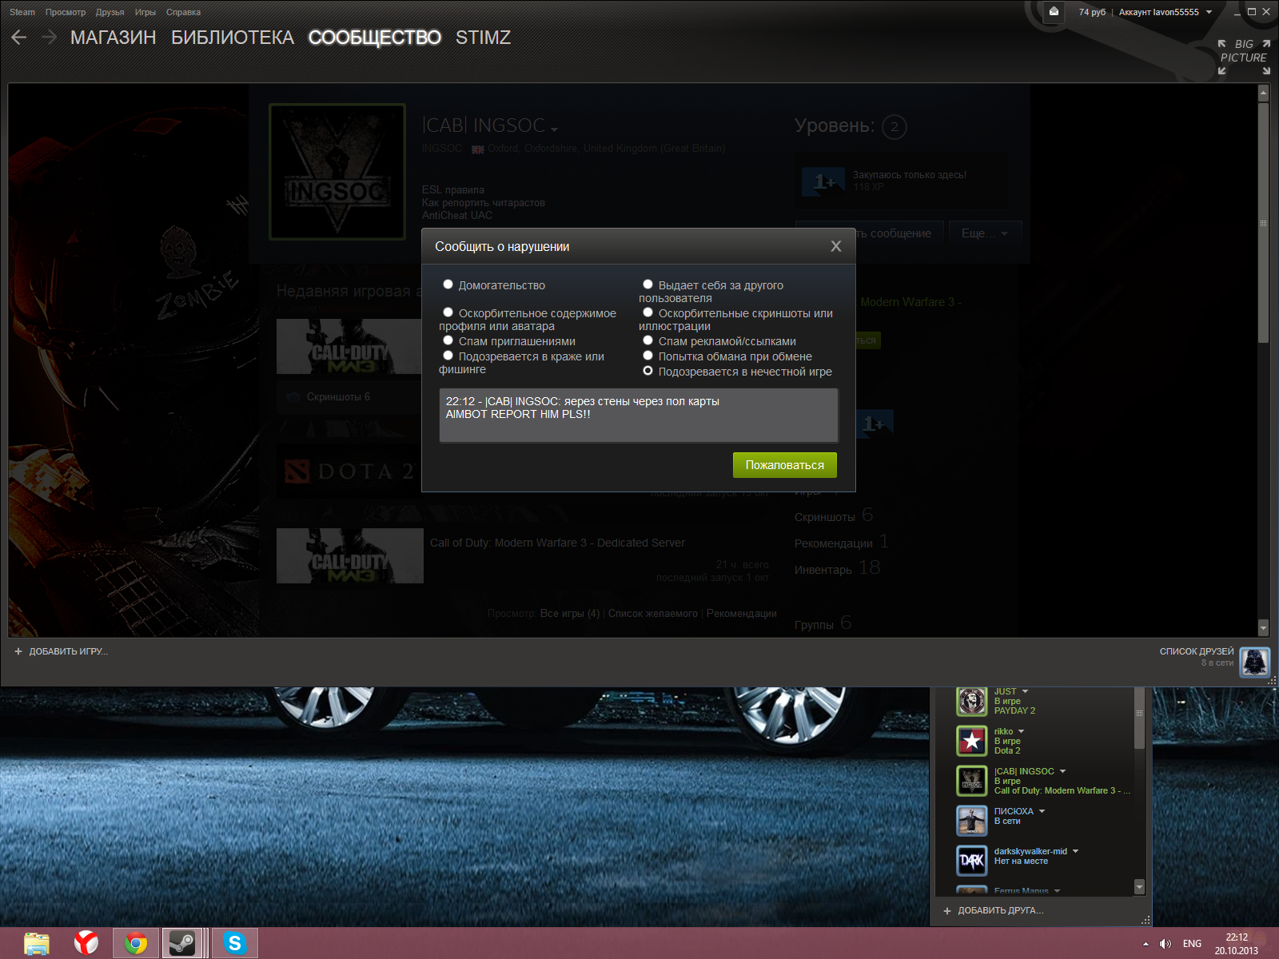The width and height of the screenshot is (1279, 959).
Task: Open rikko's avatar in friends list
Action: point(972,741)
